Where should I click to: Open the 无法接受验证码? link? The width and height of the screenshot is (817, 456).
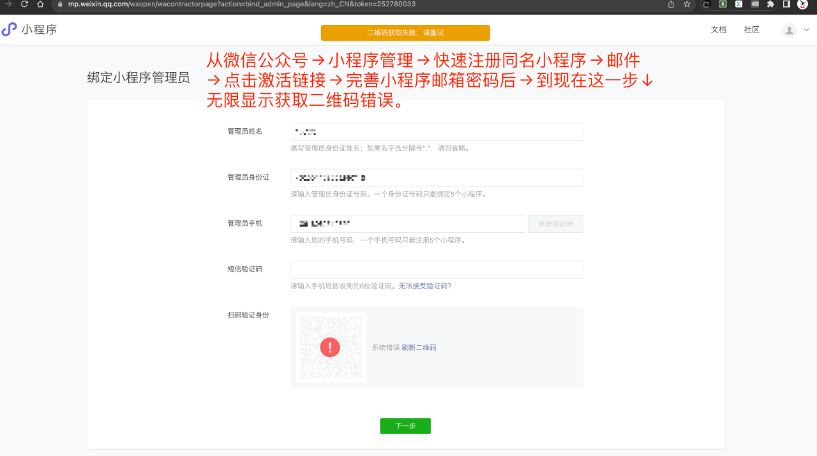point(425,286)
